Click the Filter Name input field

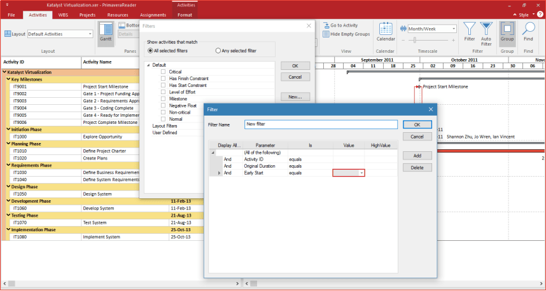321,124
